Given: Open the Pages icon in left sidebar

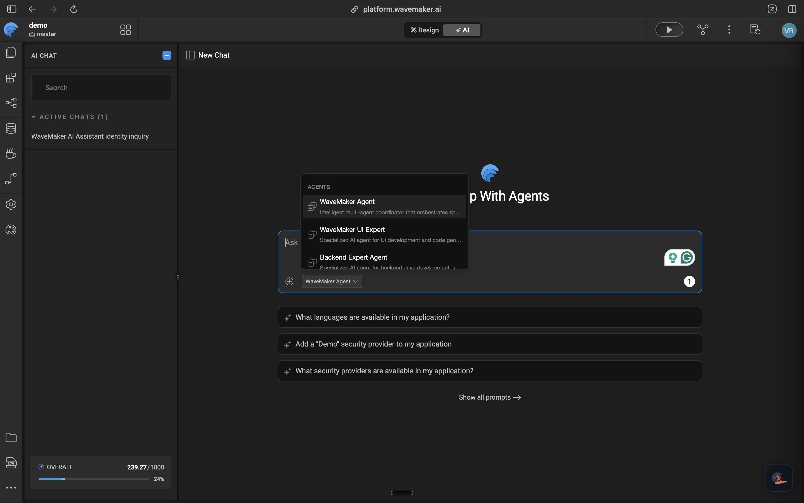Looking at the screenshot, I should (11, 52).
